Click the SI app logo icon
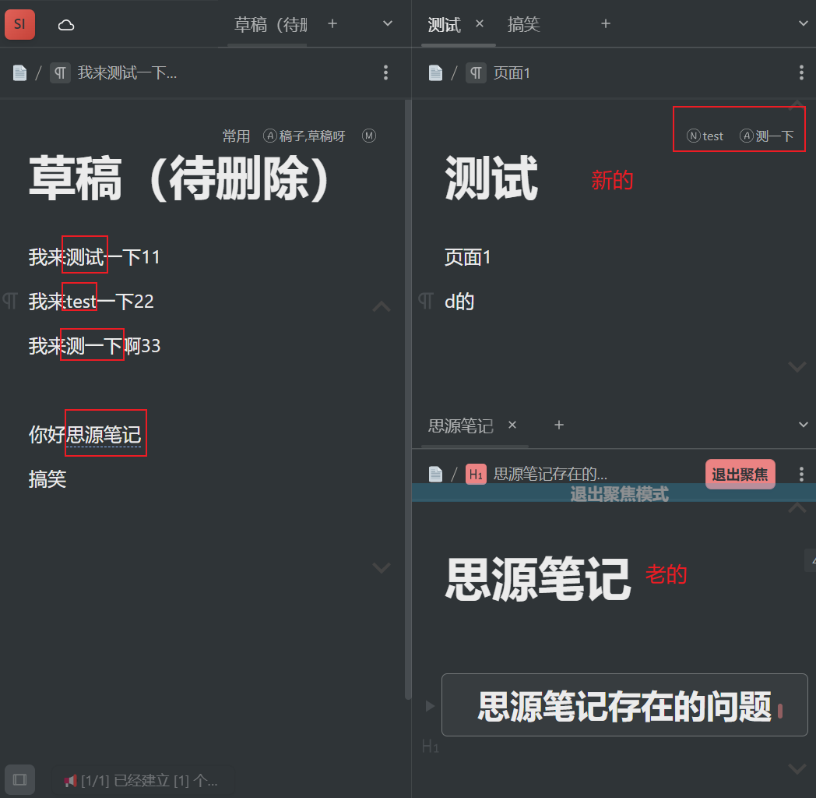Viewport: 816px width, 798px height. (x=19, y=24)
